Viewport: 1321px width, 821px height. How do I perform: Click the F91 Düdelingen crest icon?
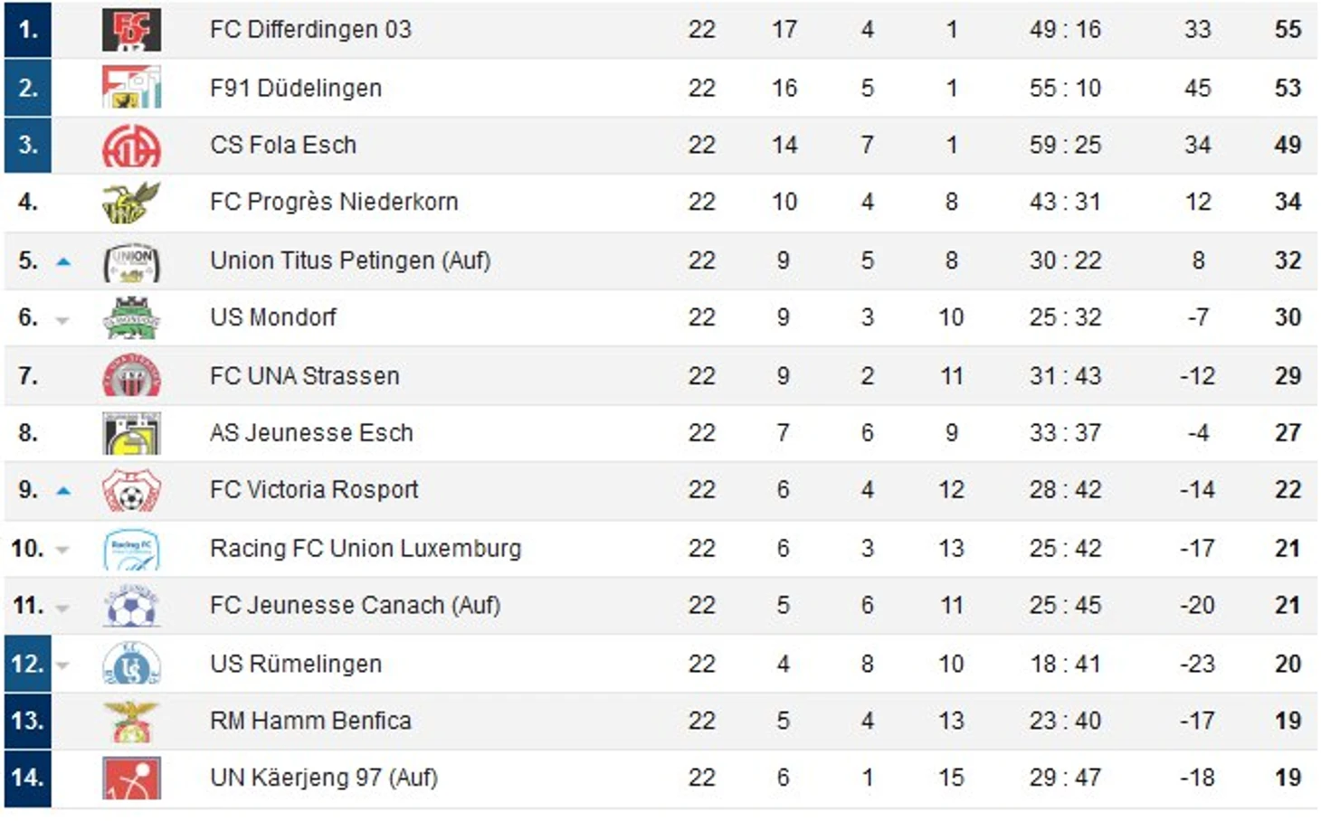tap(131, 88)
